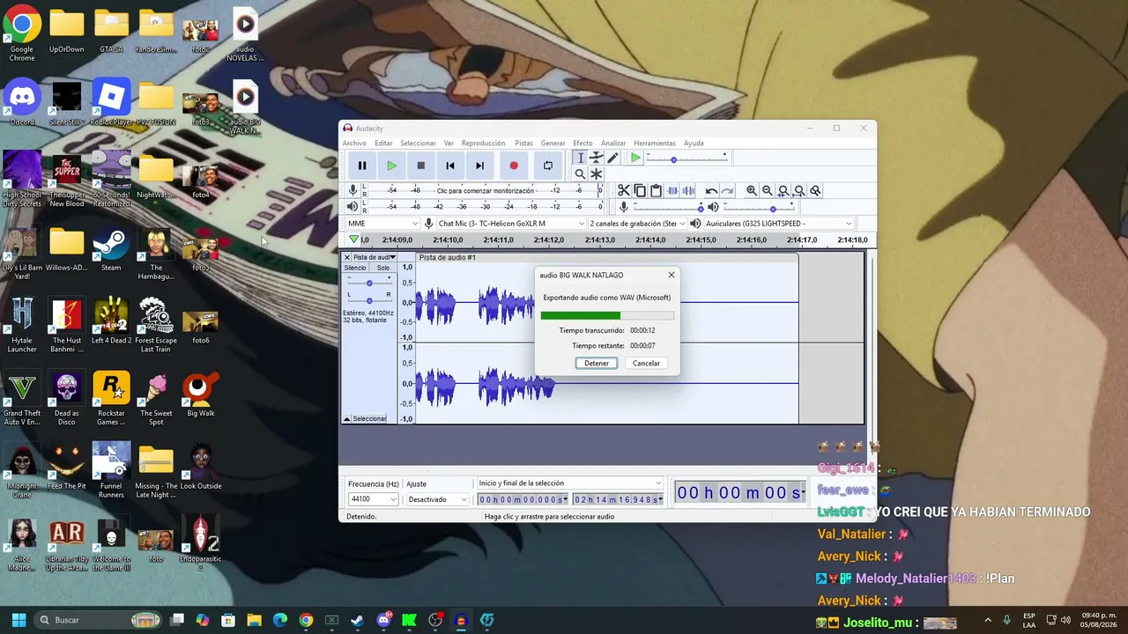Close the export progress dialog
Image resolution: width=1128 pixels, height=634 pixels.
pyautogui.click(x=671, y=275)
